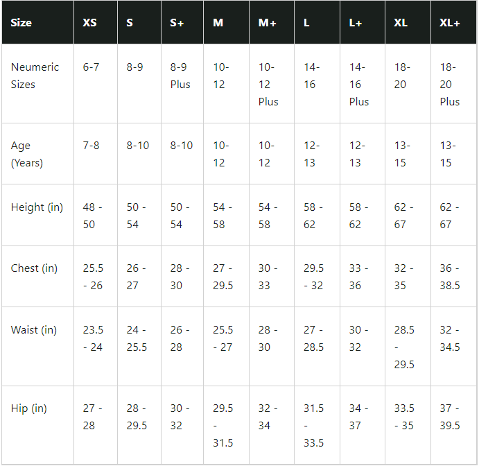Screen dimensions: 479x466
Task: Click the XS numeric size 6-7 cell
Action: tap(91, 67)
